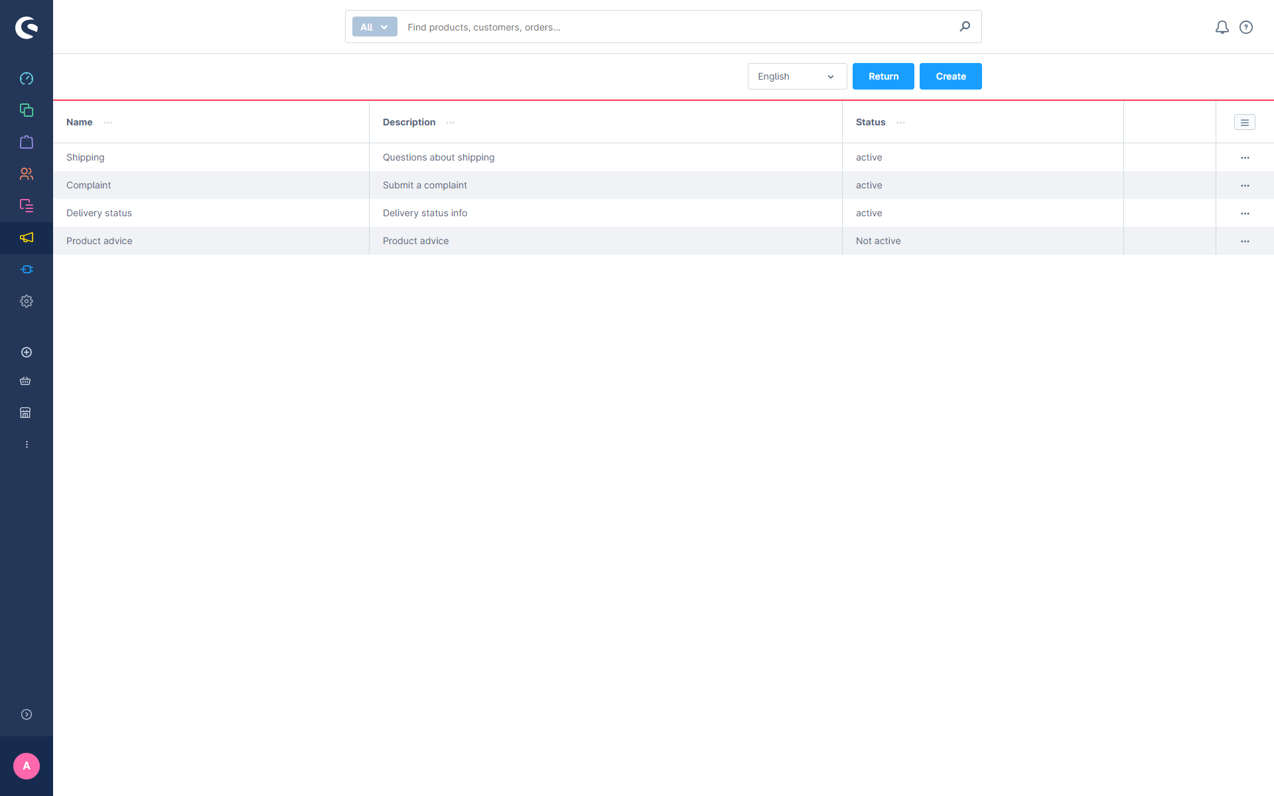1274x796 pixels.
Task: Click the notifications bell icon top right
Action: [x=1222, y=27]
